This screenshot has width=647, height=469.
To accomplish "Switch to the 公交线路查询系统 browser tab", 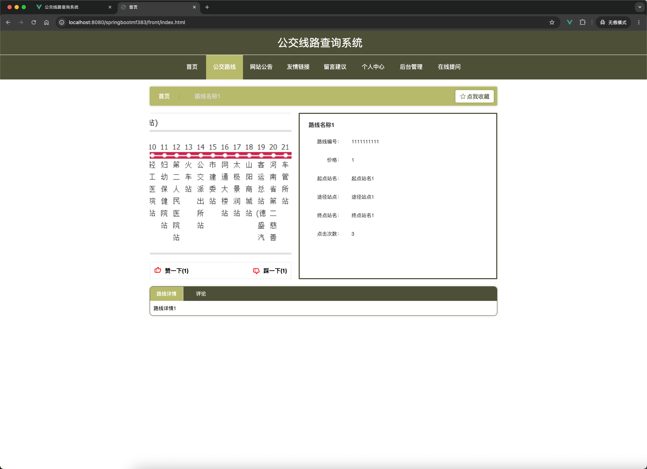I will 73,7.
